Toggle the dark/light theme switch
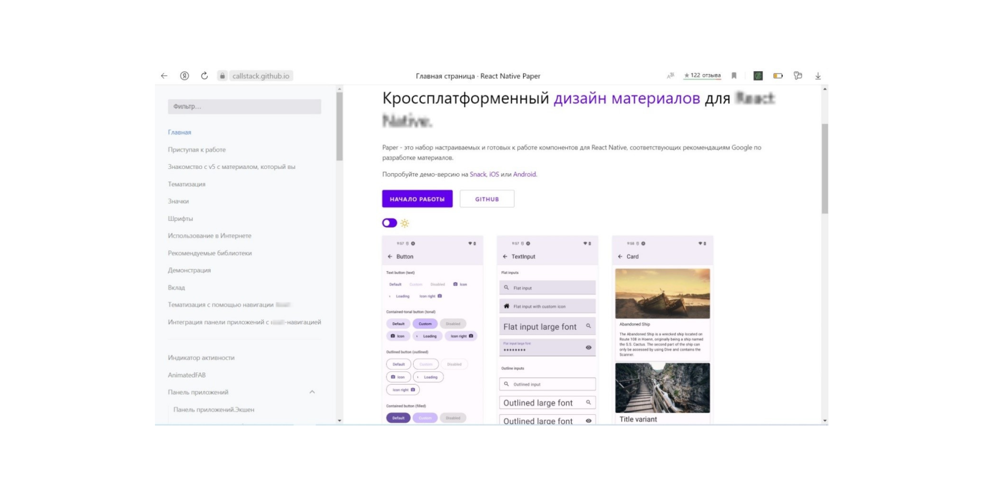 coord(389,223)
